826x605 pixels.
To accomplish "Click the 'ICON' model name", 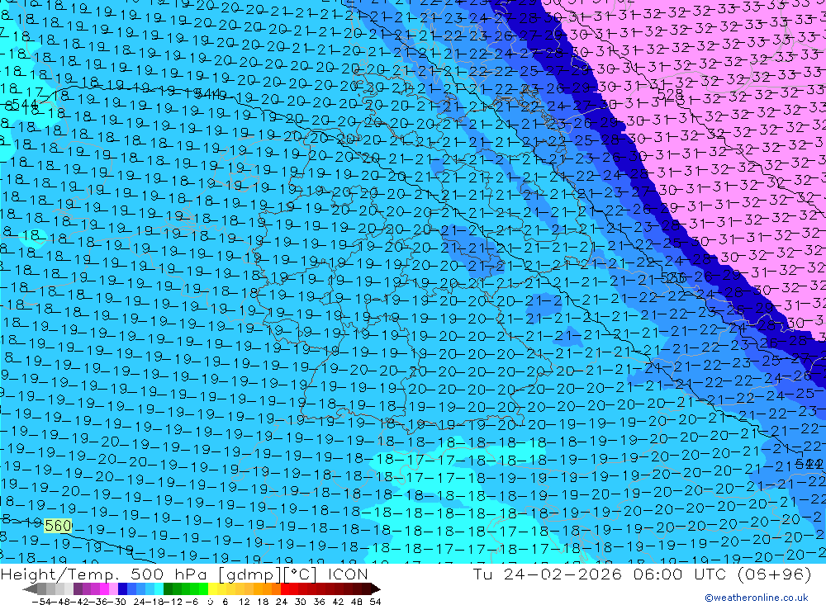I will [x=348, y=574].
